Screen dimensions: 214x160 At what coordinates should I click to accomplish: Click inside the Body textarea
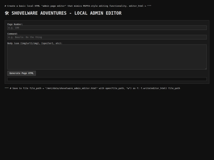coord(107,57)
